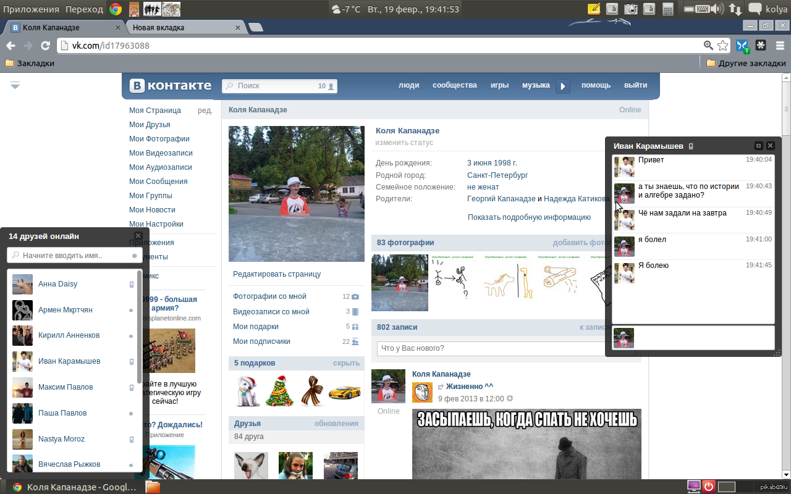Click the page zoom magnifier in address bar
791x494 pixels.
point(708,46)
